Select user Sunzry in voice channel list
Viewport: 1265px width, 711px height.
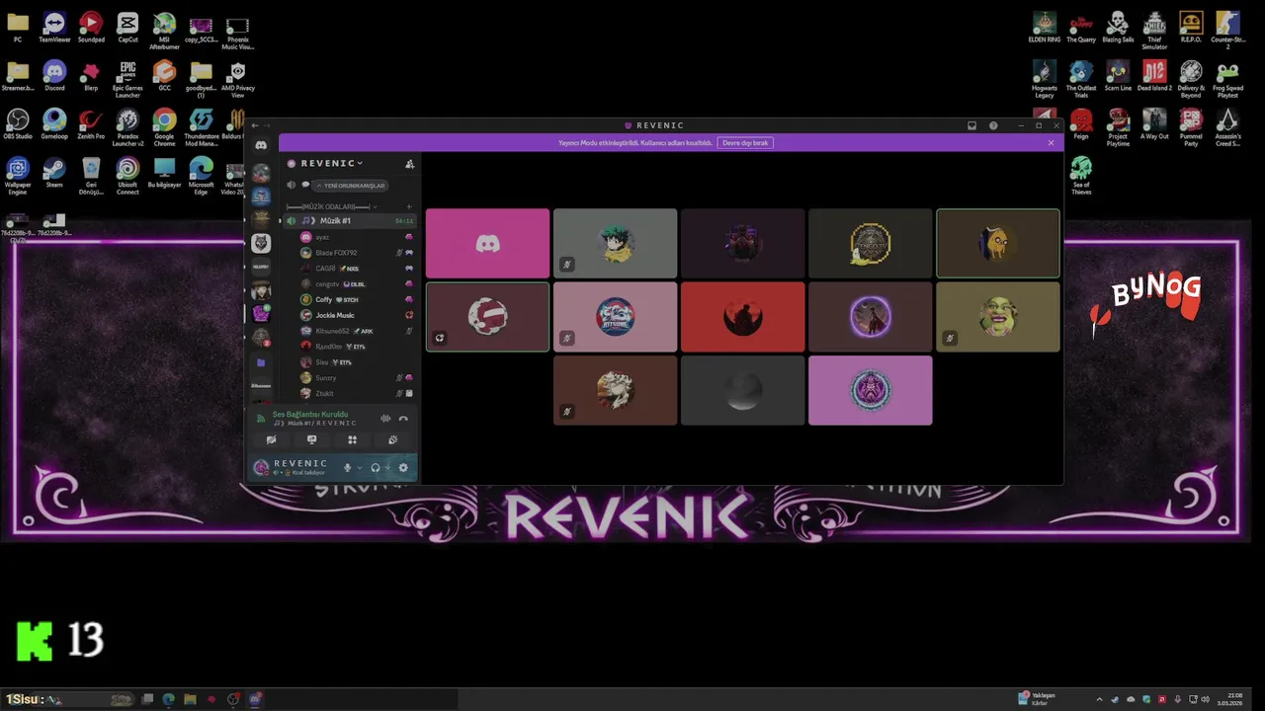(356, 377)
